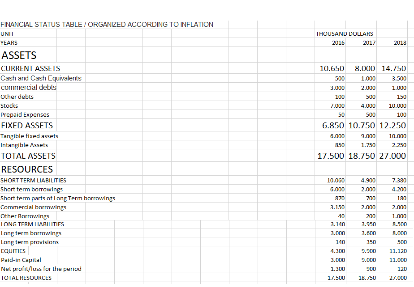Click the Prepaid Expenses label cell

coord(25,114)
